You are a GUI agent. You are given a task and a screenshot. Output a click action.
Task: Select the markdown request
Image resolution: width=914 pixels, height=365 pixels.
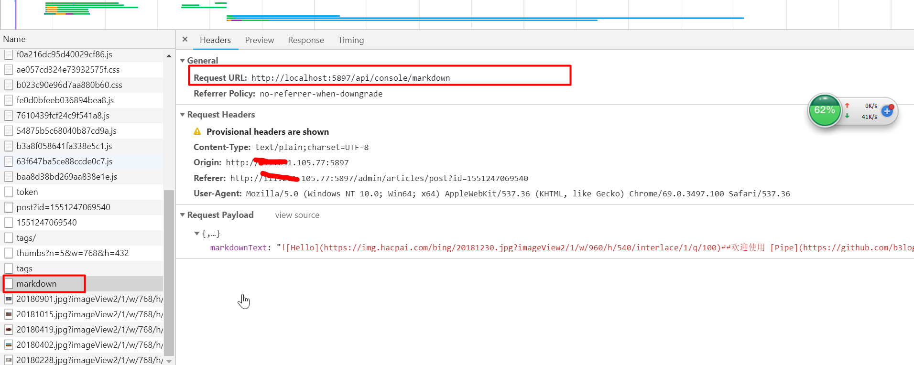(x=81, y=284)
